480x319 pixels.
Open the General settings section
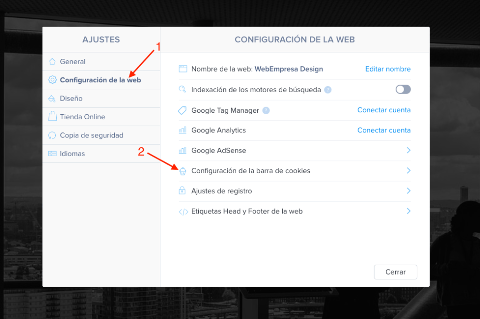click(x=101, y=61)
